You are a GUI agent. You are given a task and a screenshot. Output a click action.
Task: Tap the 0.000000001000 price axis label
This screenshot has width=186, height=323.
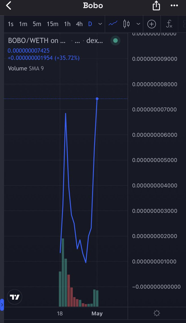(x=155, y=261)
